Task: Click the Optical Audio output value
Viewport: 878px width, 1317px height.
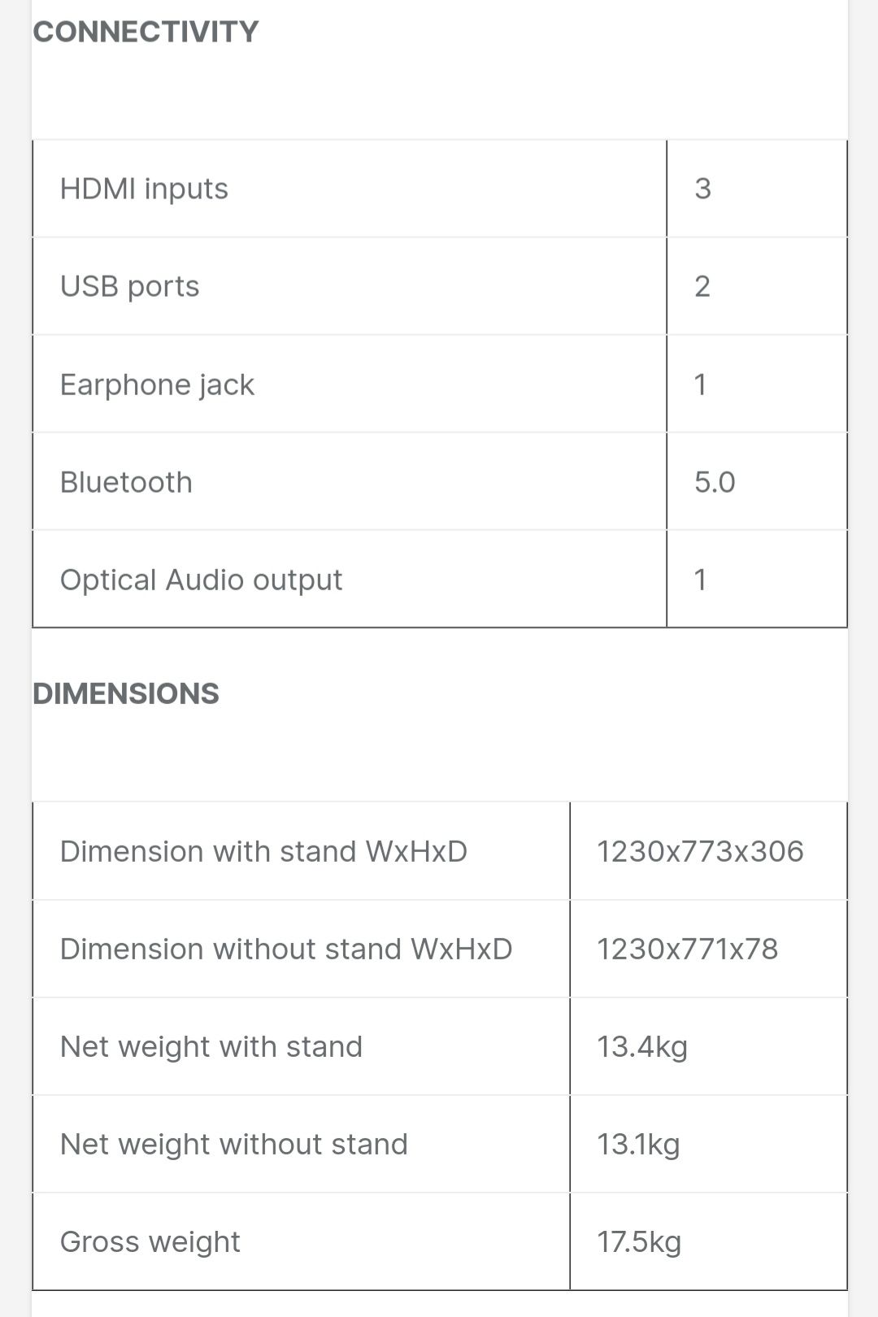Action: (x=700, y=580)
